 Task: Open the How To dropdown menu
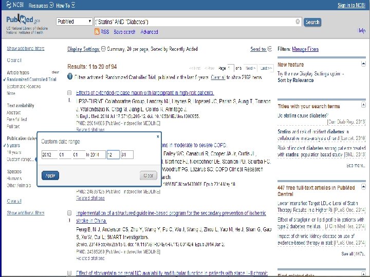coord(66,6)
